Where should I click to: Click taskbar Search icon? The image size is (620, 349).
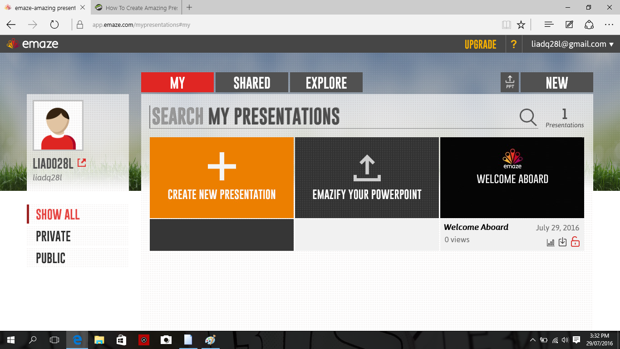point(33,340)
